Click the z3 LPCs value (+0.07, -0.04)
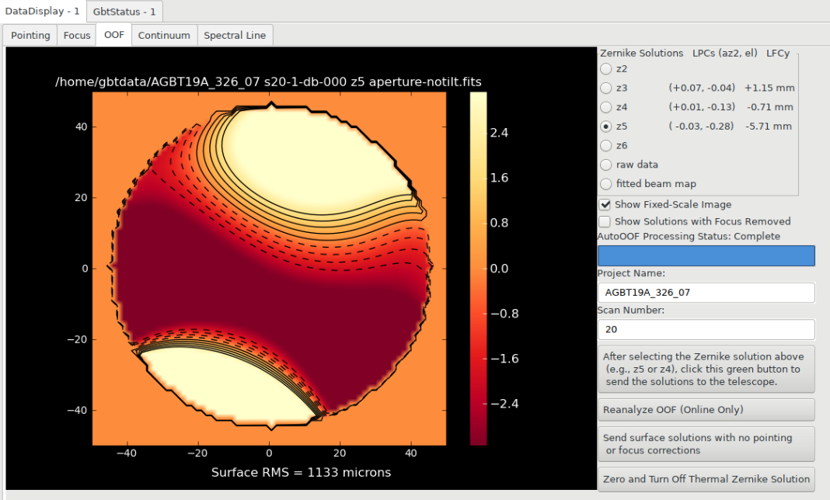830x500 pixels. [x=702, y=88]
